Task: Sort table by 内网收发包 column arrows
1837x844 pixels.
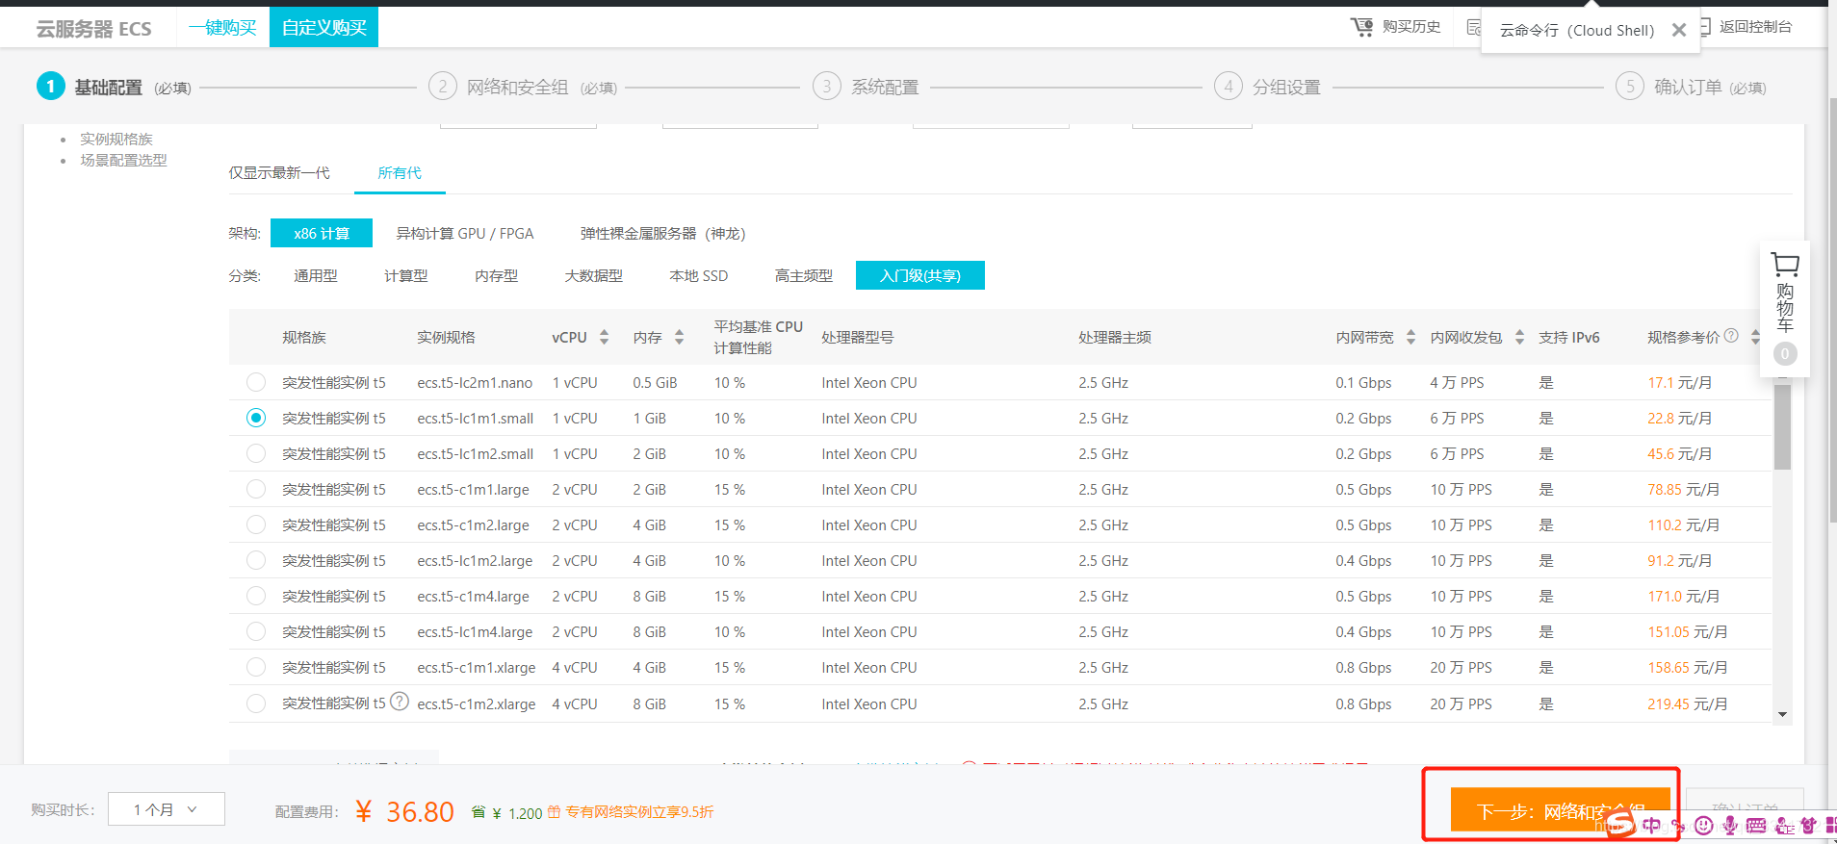Action: click(1519, 337)
